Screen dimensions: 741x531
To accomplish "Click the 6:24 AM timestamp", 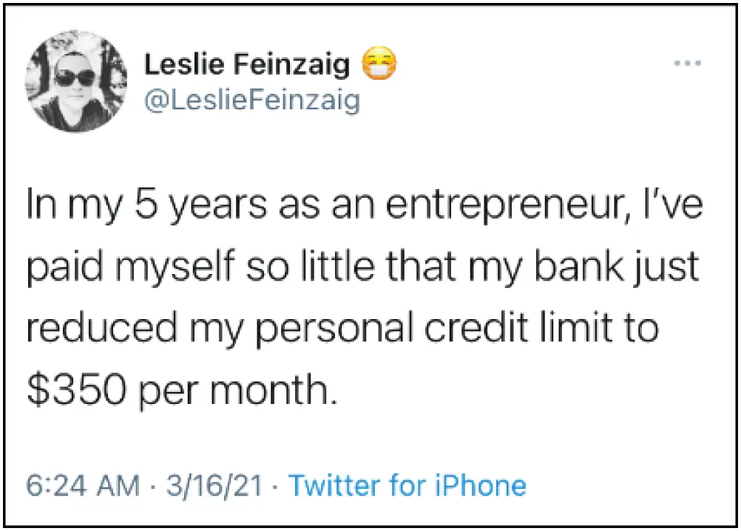I will (x=84, y=485).
